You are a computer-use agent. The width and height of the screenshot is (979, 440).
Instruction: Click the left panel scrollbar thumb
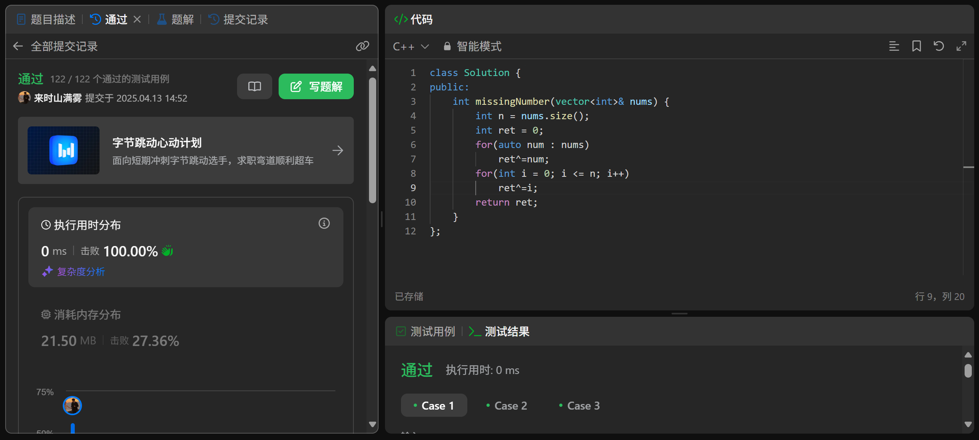click(x=373, y=140)
